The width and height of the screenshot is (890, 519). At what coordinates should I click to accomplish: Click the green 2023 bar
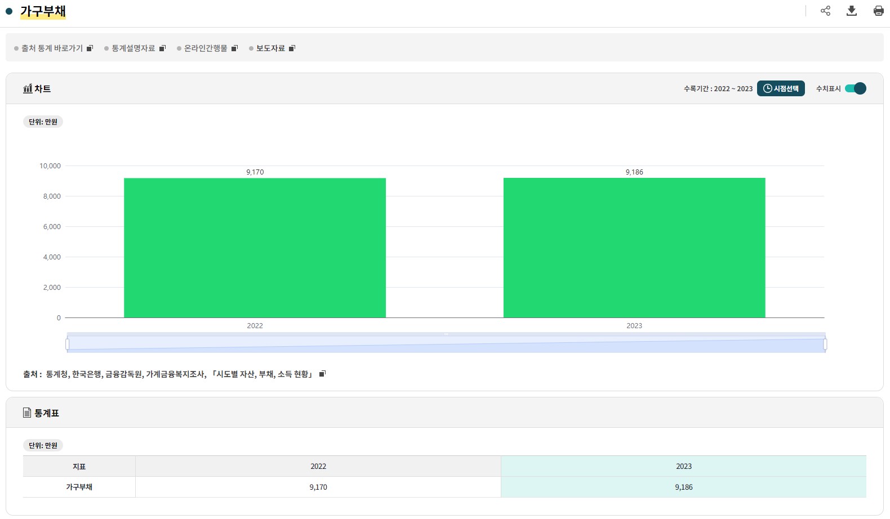coord(634,248)
